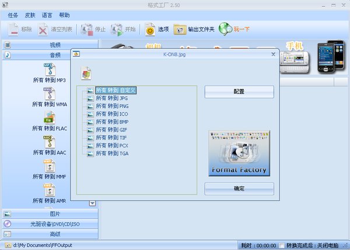
Task: Click the picture icon next to 所有 转到 BMP
Action: click(x=90, y=122)
